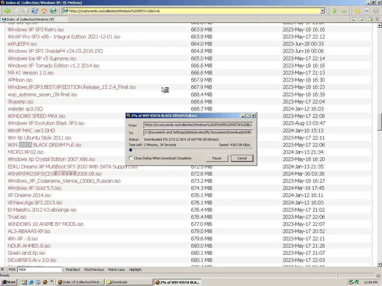This screenshot has height=286, width=382.
Task: Open the Start menu
Action: [9, 282]
